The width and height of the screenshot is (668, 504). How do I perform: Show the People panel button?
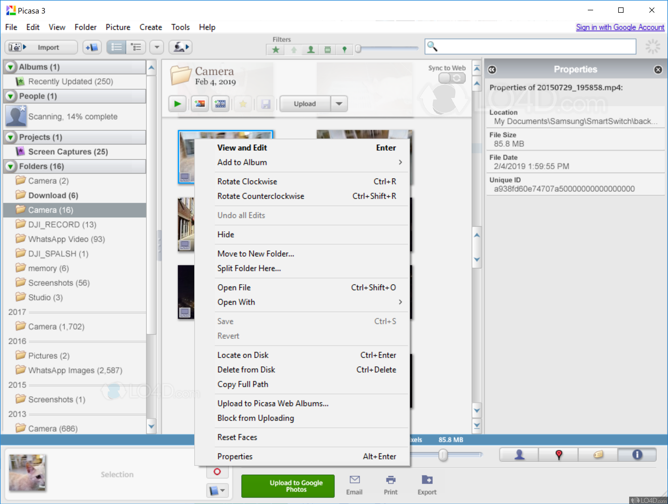[519, 455]
